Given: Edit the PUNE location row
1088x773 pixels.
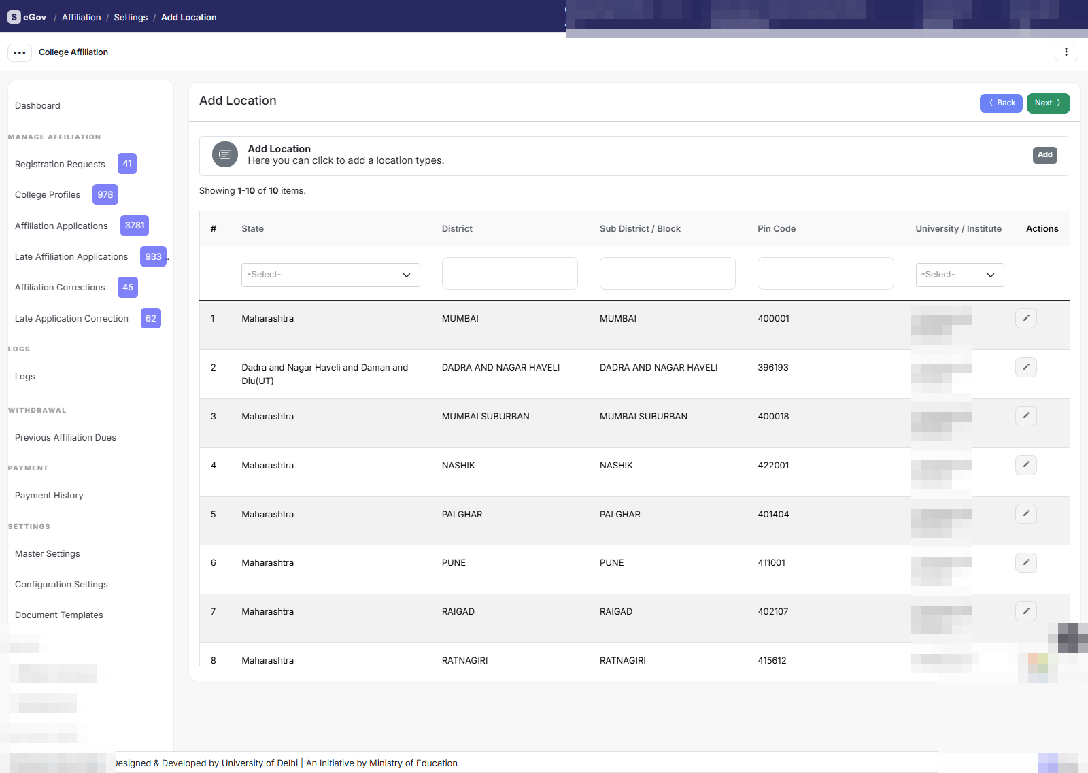Looking at the screenshot, I should click(1026, 562).
